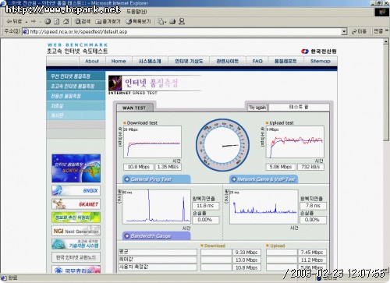Image resolution: width=390 pixels, height=283 pixels.
Task: Expand the 연결 Links toolbar chevron
Action: (x=387, y=30)
